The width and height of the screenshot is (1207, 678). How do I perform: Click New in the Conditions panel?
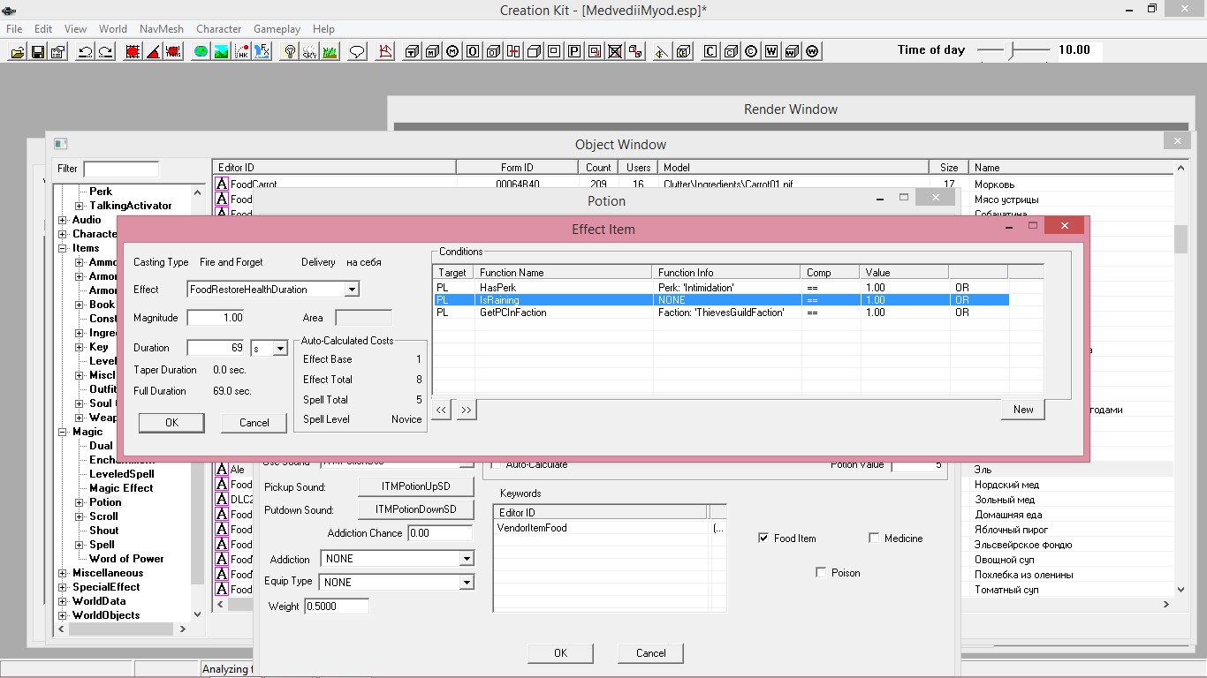click(x=1023, y=410)
